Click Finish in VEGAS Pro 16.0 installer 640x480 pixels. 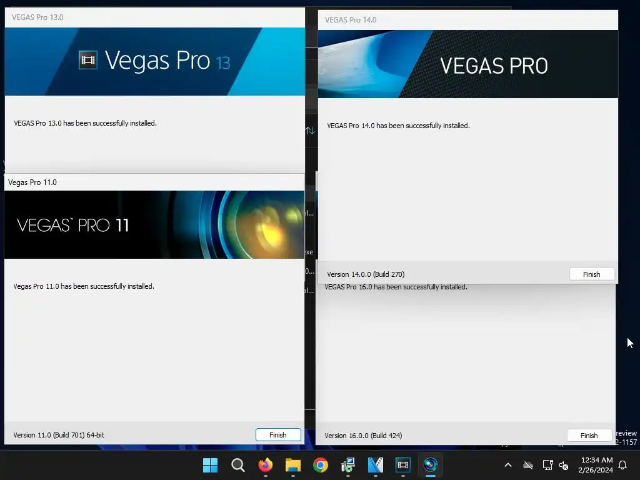click(x=589, y=436)
